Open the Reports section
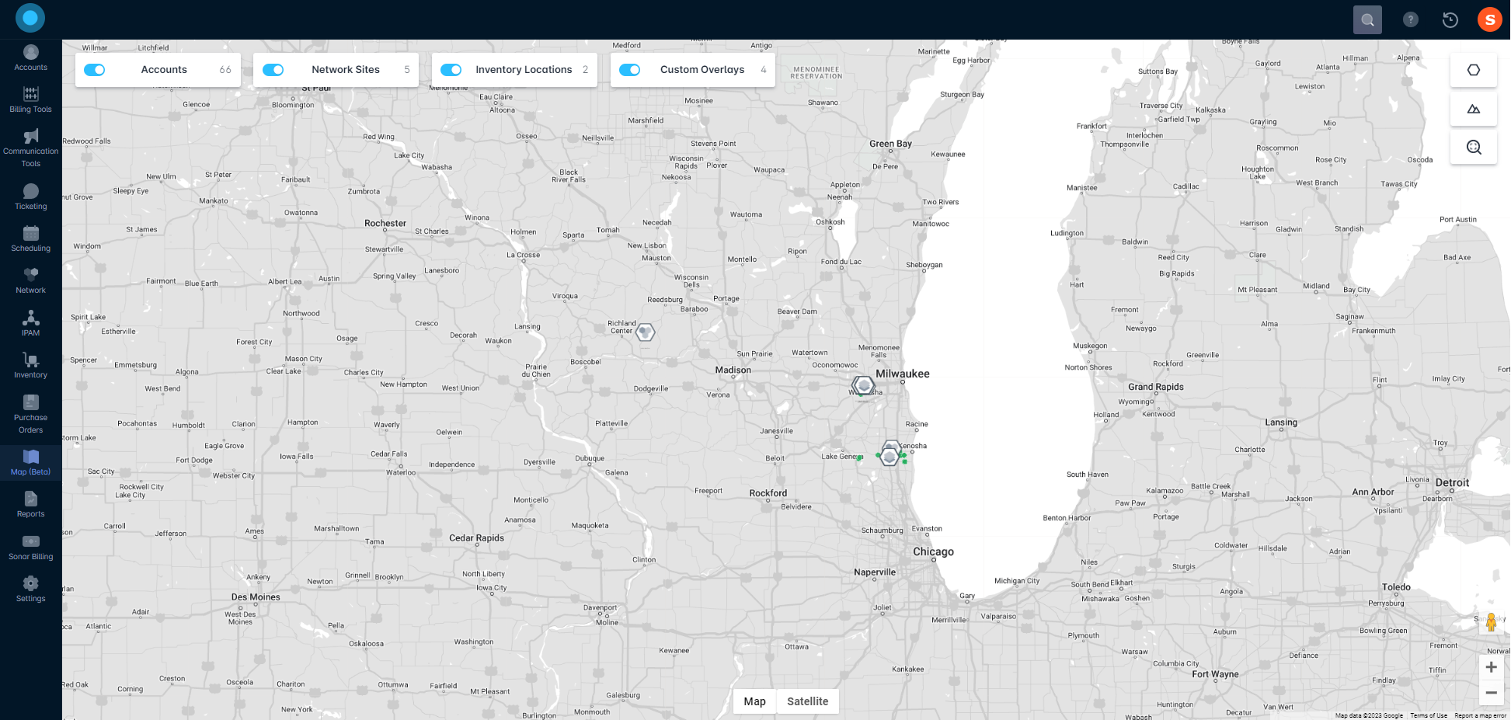Viewport: 1511px width, 720px height. 30,505
